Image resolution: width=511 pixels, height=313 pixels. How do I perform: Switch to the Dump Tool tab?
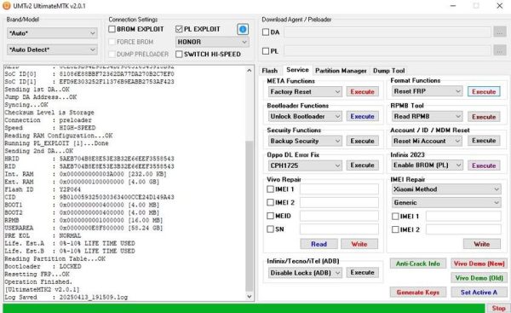(x=389, y=71)
